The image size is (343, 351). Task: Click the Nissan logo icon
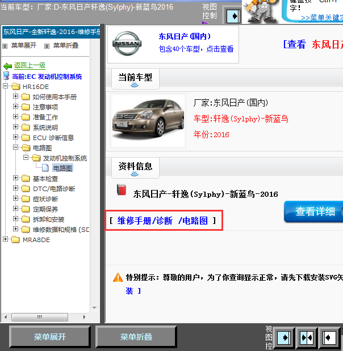point(127,44)
